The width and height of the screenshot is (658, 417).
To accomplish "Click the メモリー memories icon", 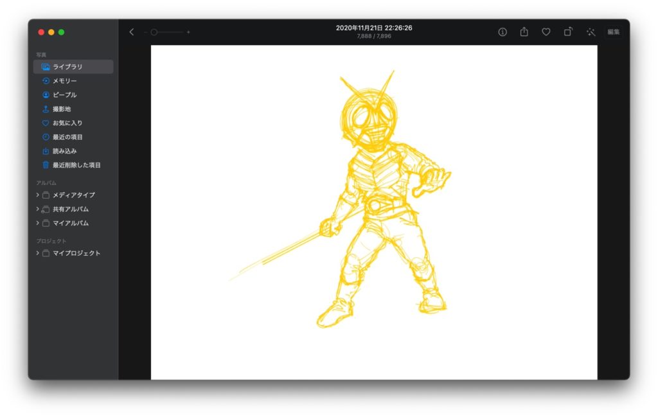I will pyautogui.click(x=46, y=80).
